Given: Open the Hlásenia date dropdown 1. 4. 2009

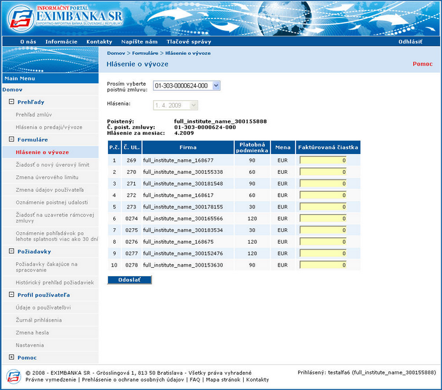Looking at the screenshot, I should tap(175, 105).
